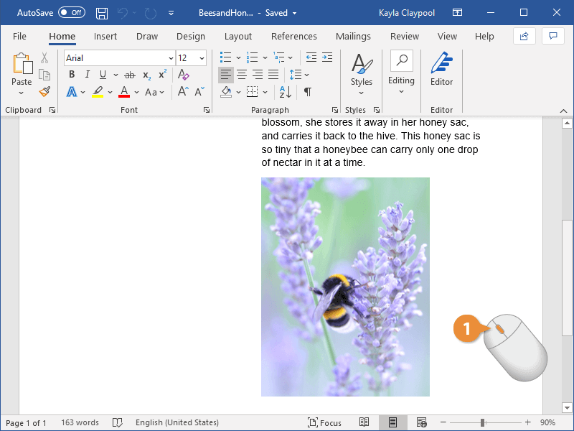
Task: Click the Sort icon in Paragraph group
Action: [285, 92]
